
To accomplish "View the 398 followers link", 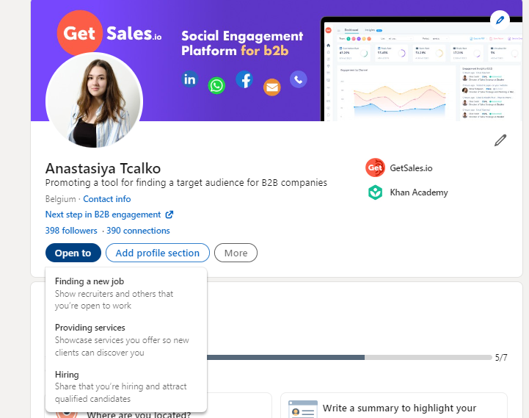I will pyautogui.click(x=71, y=231).
